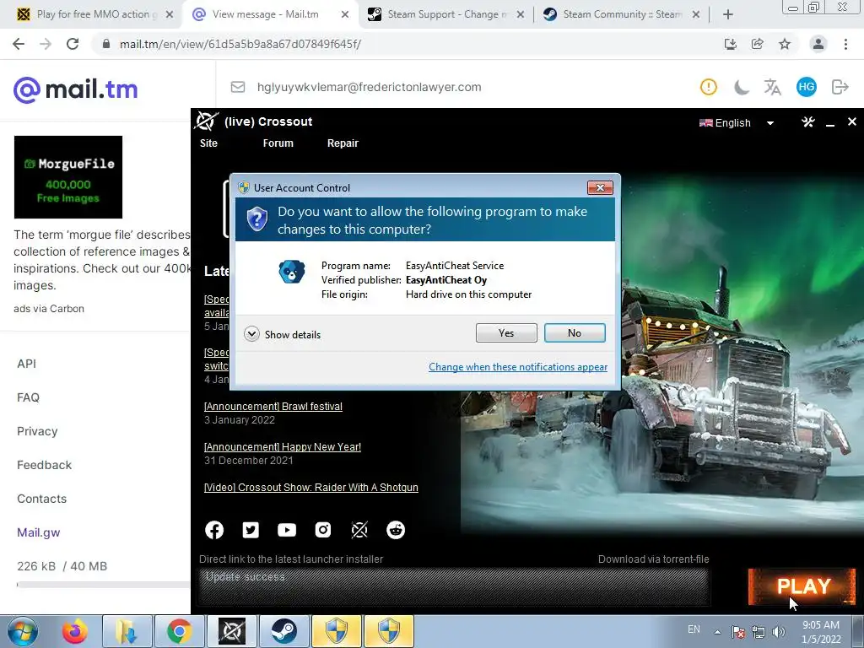Open MorgueFile ad thumbnail
This screenshot has width=864, height=648.
point(68,177)
